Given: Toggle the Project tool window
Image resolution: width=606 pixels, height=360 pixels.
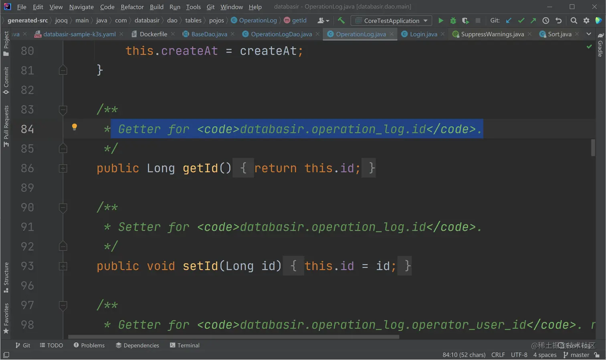Looking at the screenshot, I should 6,44.
